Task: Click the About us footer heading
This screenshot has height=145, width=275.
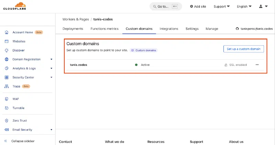Action: [236, 142]
